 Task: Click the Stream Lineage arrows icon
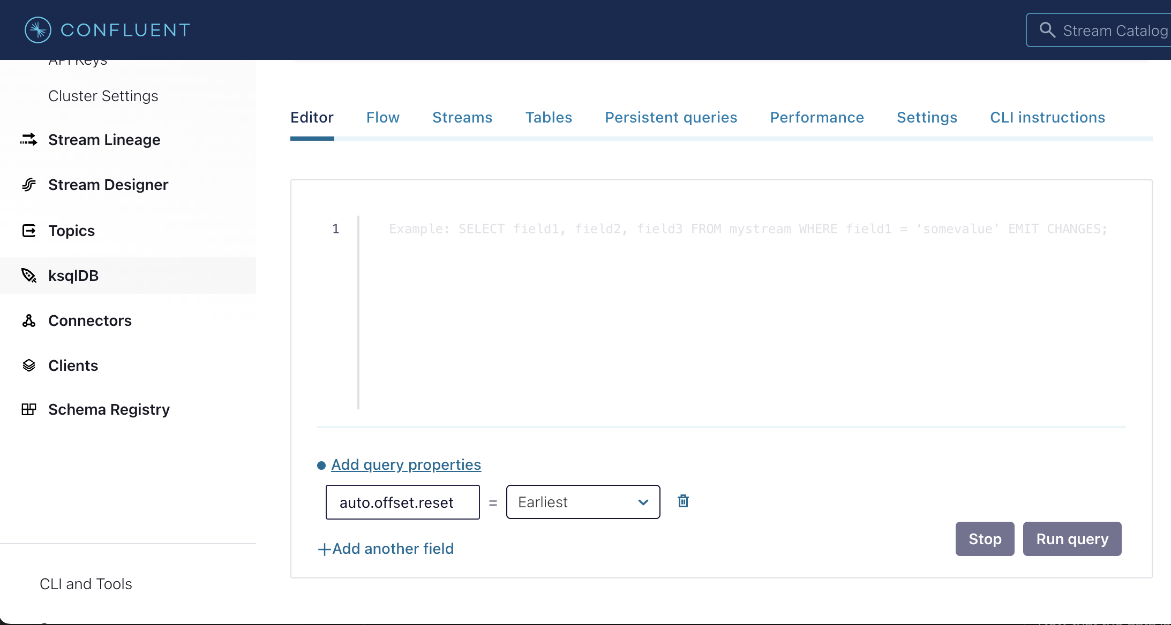[29, 140]
